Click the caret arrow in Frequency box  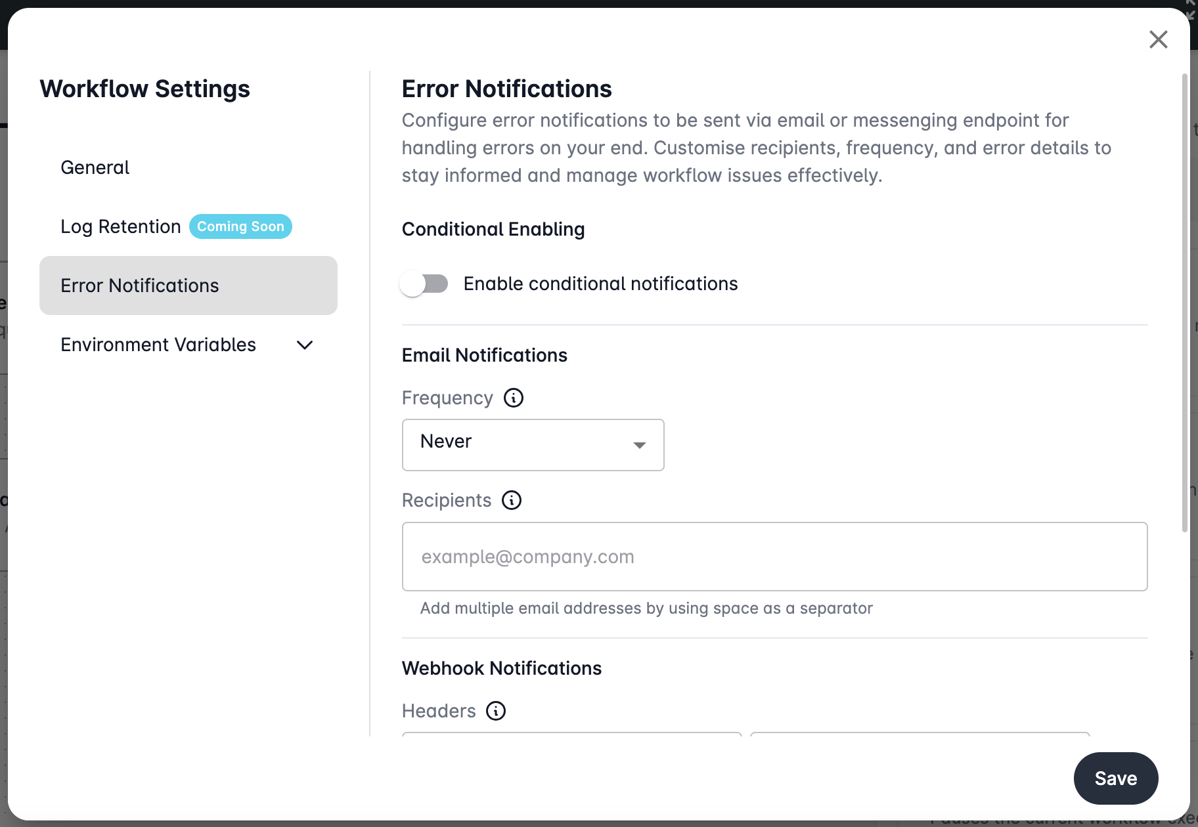coord(639,445)
